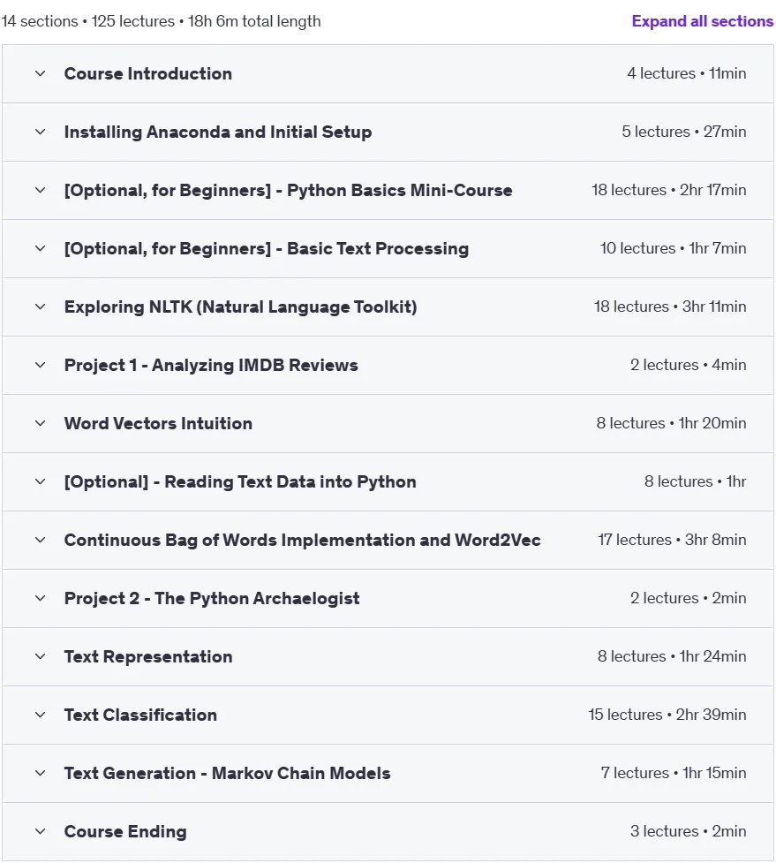Click the Course Ending chevron arrow
Screen dimensions: 776x863
tap(40, 831)
